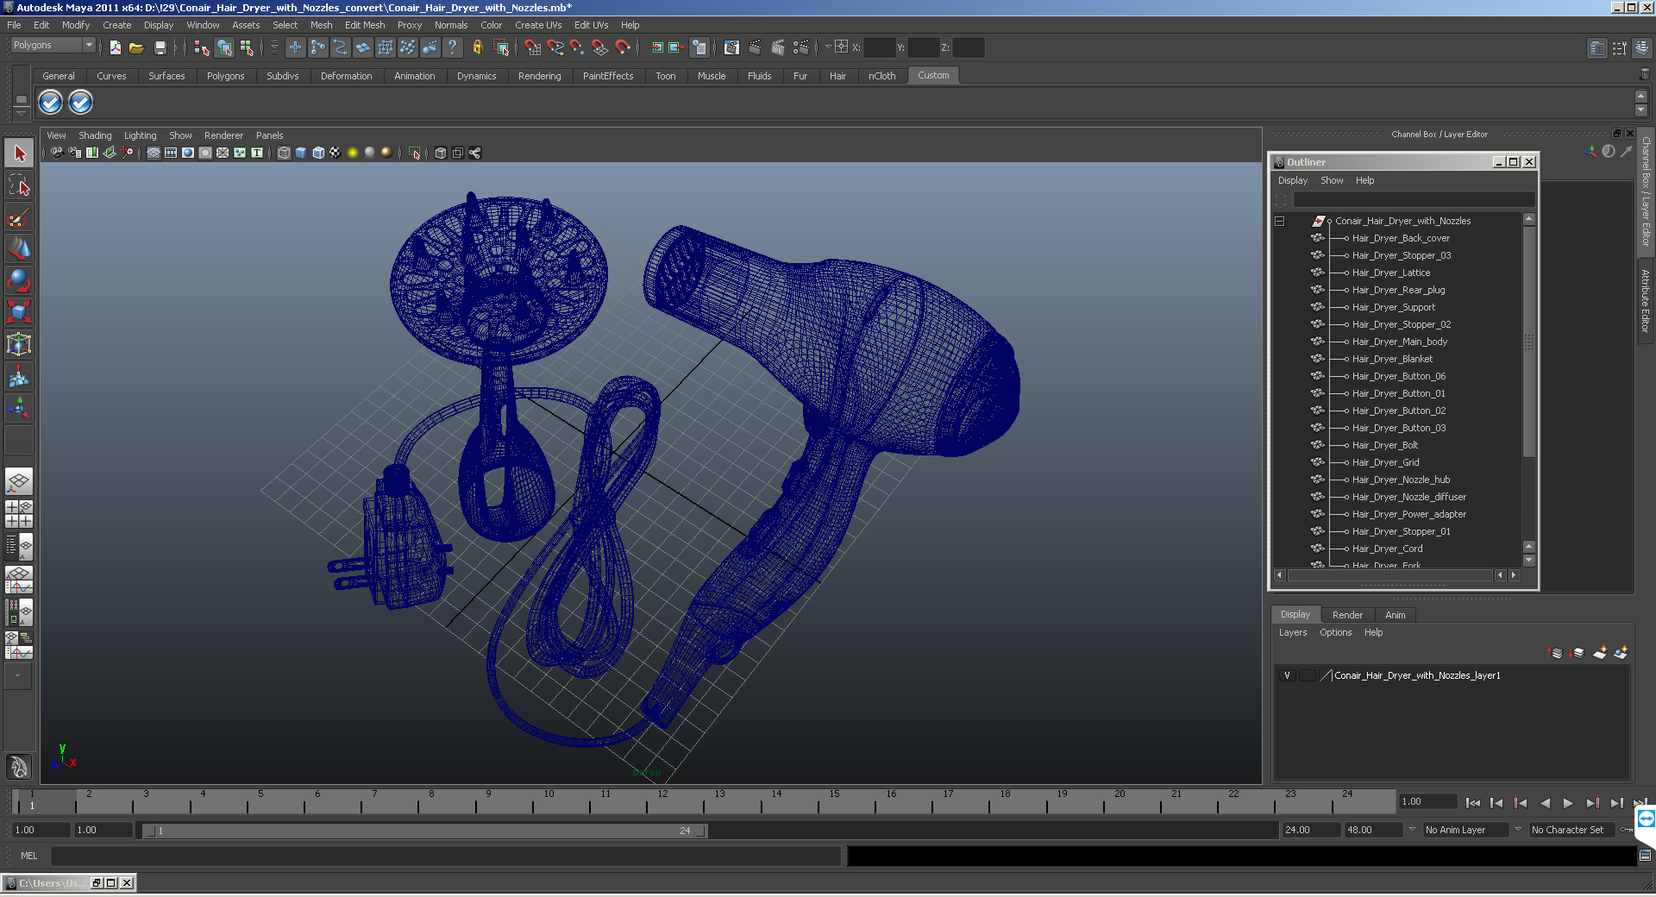
Task: Toggle wireframe shading in viewport toolbar
Action: tap(284, 153)
